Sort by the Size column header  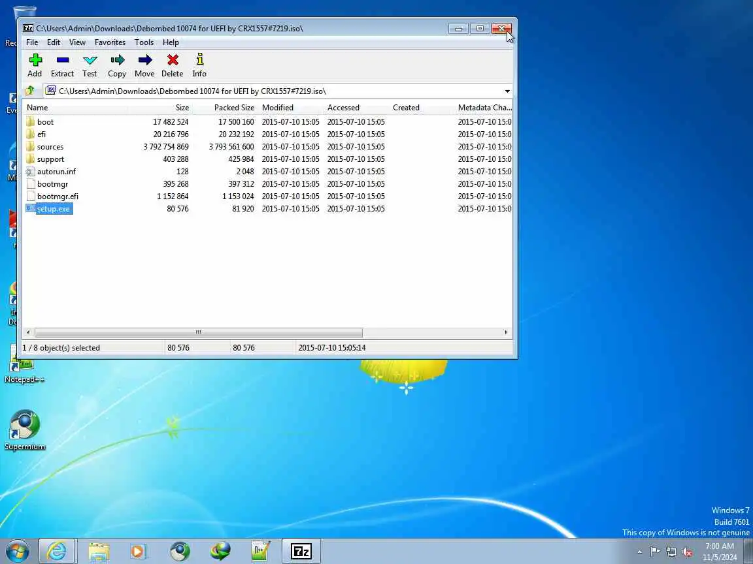pyautogui.click(x=160, y=108)
